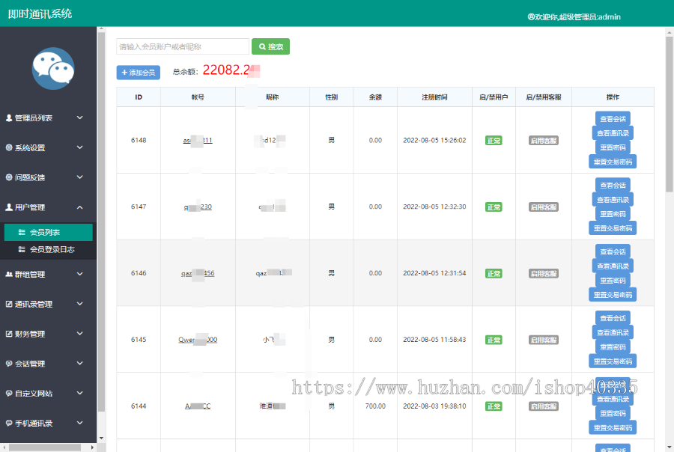The width and height of the screenshot is (674, 452).
Task: Open the 手机通讯录 sidebar menu
Action: point(34,424)
